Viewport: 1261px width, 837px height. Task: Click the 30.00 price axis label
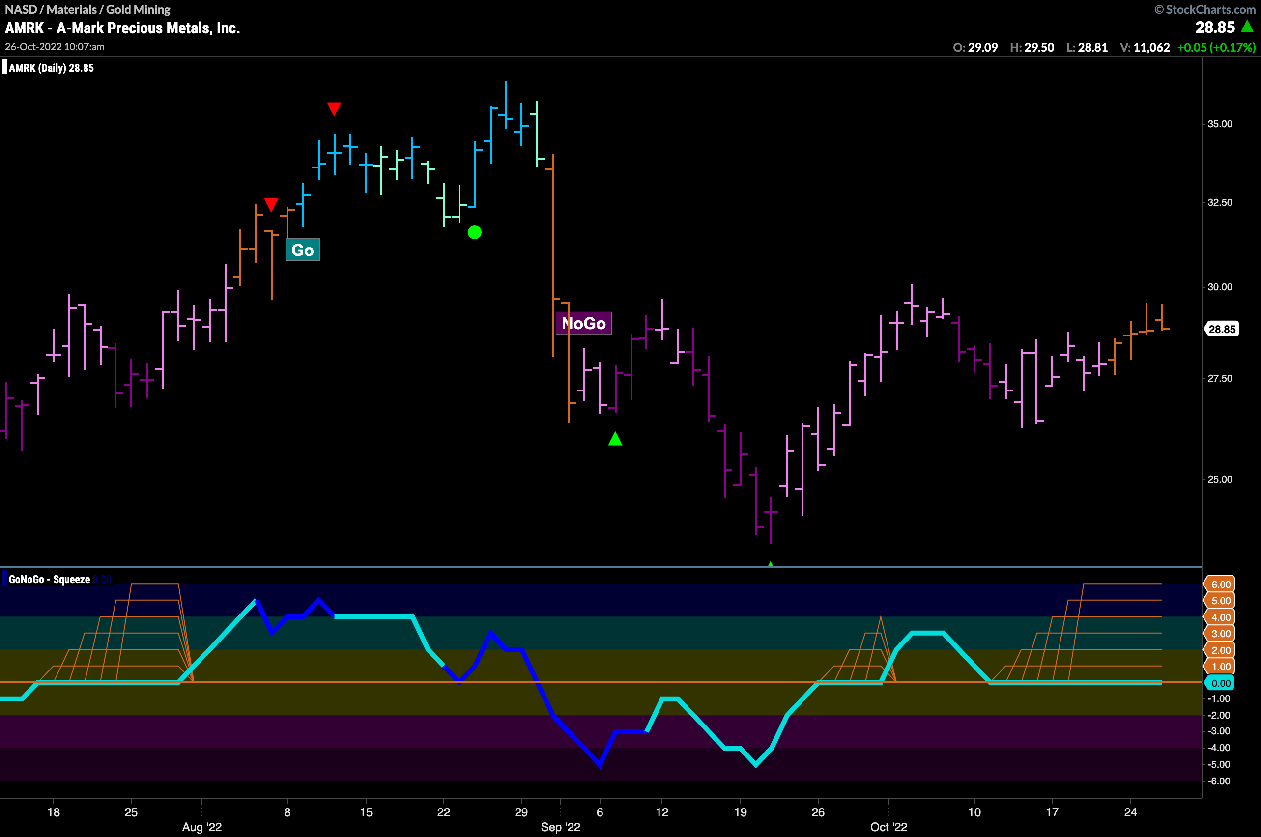click(x=1220, y=287)
